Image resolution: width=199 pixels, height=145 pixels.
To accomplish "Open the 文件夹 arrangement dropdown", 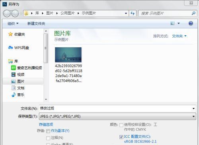I will point(179,36).
